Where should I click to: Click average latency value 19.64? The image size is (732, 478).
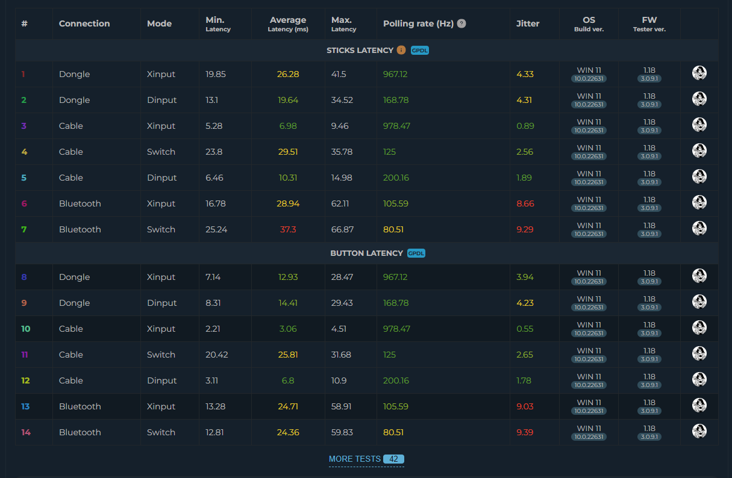[288, 100]
